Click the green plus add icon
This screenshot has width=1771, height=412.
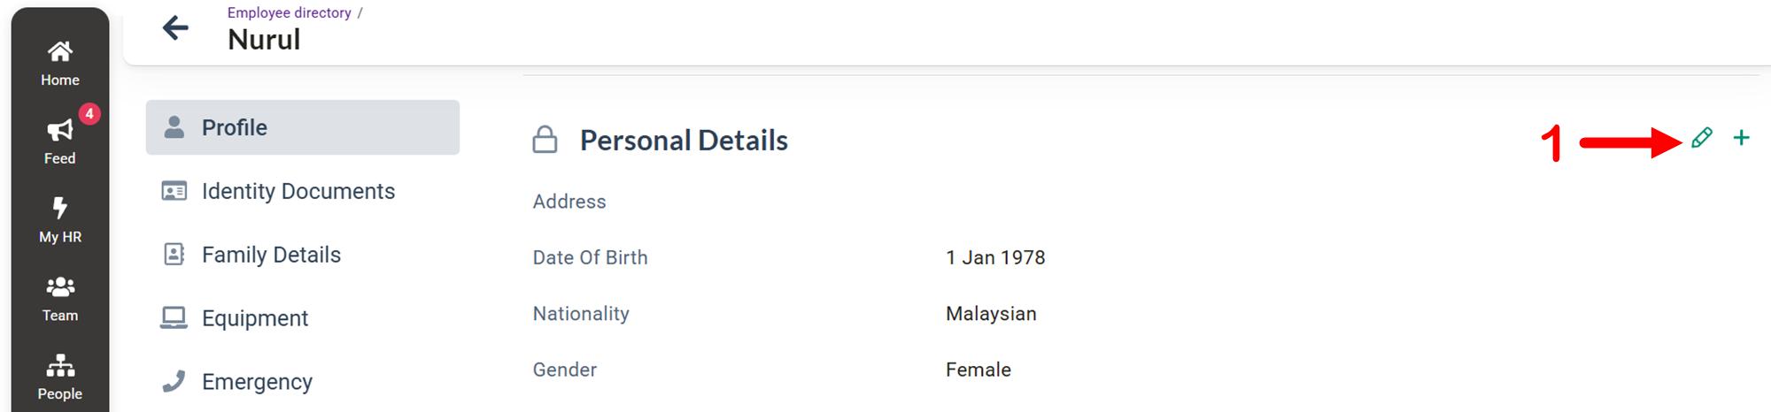[x=1741, y=138]
